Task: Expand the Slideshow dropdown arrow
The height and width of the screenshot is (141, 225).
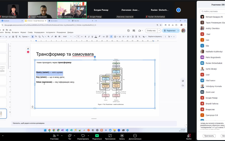Action: coord(159,30)
